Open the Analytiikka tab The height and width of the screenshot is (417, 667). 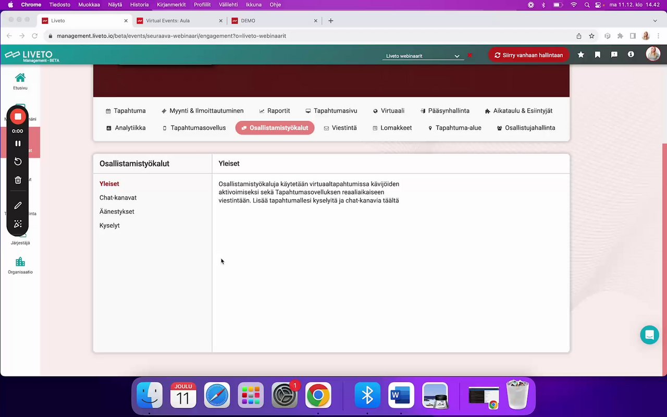(x=126, y=128)
